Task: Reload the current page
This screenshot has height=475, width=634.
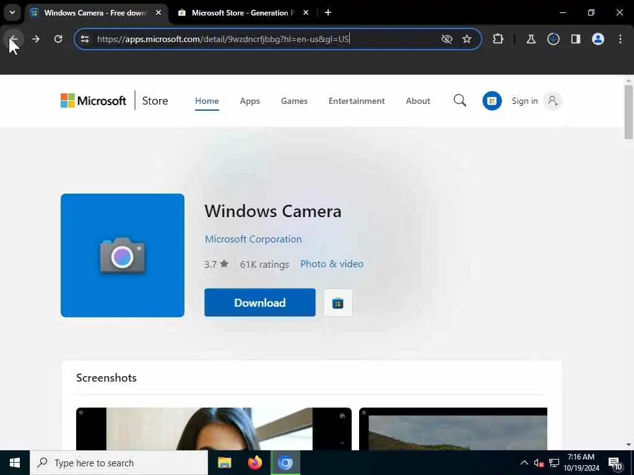Action: pos(58,39)
